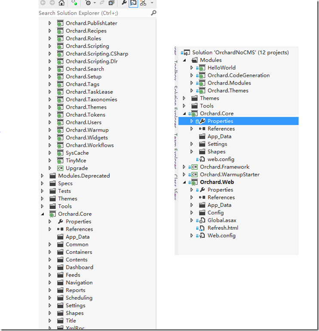
Task: Expand the Settings folder in right tree
Action: [x=192, y=144]
